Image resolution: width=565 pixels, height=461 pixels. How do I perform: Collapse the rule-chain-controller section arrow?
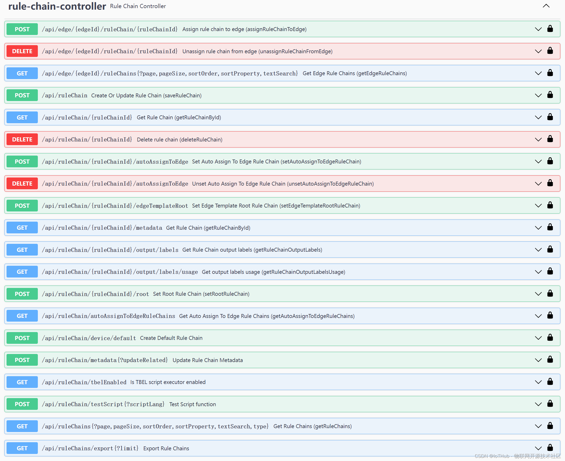pyautogui.click(x=546, y=6)
